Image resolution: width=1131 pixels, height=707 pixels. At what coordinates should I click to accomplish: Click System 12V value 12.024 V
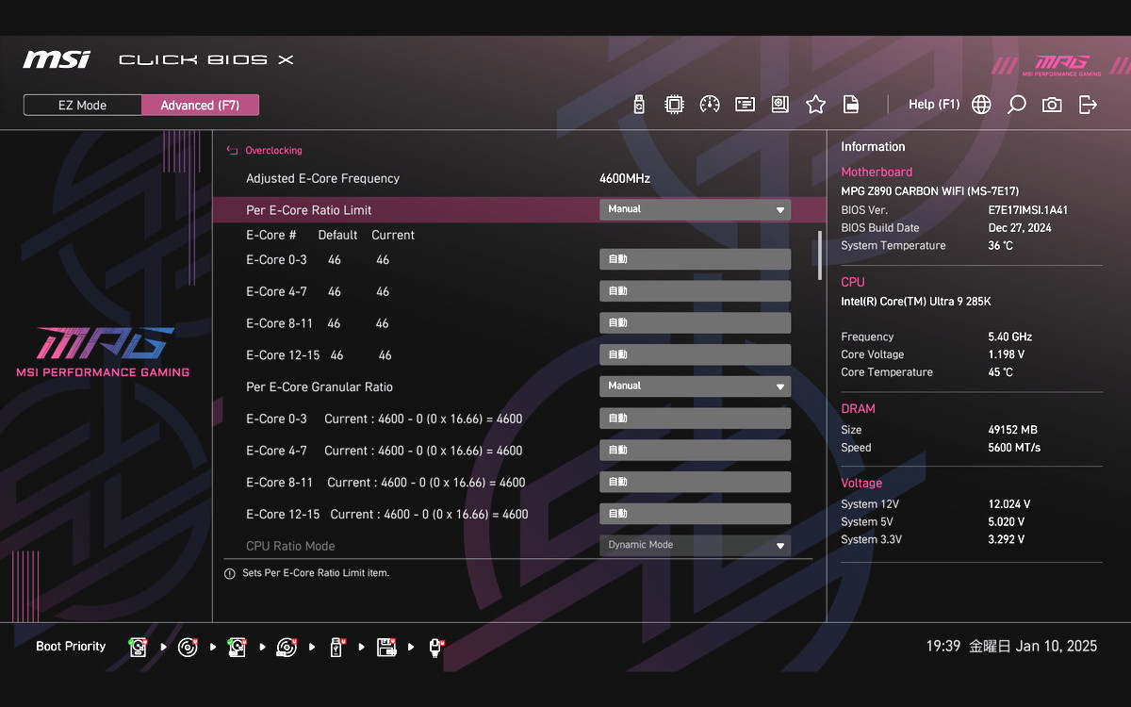(1009, 504)
